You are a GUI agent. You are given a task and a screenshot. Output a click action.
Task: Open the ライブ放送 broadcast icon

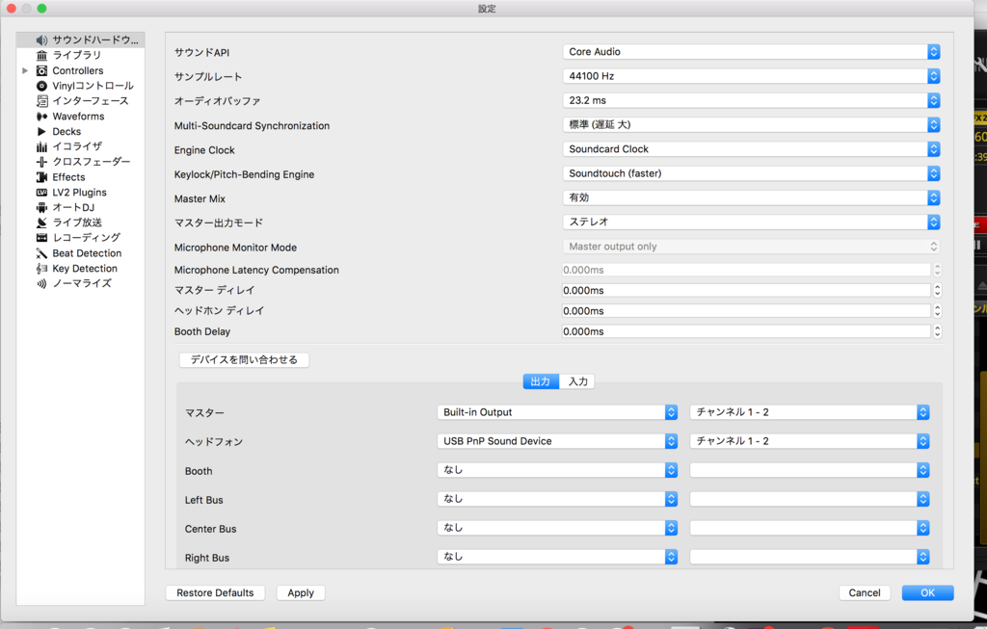tap(41, 223)
